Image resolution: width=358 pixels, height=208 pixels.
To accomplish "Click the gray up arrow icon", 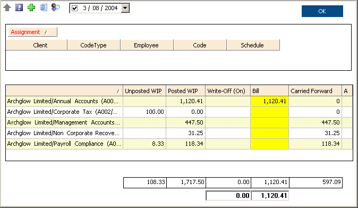I will 7,7.
